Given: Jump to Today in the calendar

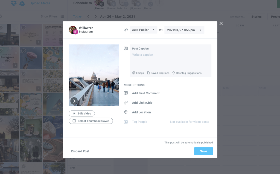Looking at the screenshot, I should 77,16.
